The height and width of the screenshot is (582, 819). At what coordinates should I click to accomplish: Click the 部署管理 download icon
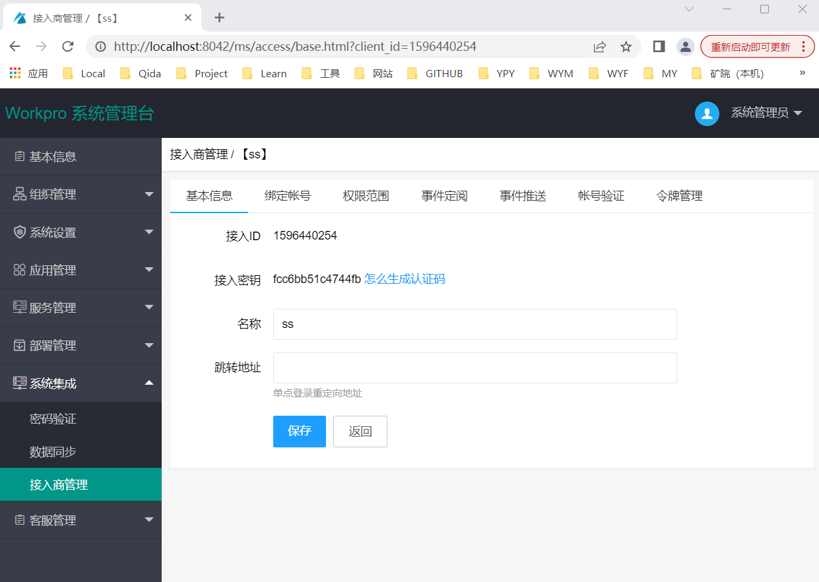20,345
